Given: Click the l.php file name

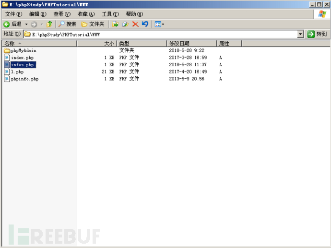Looking at the screenshot, I should pos(17,72).
